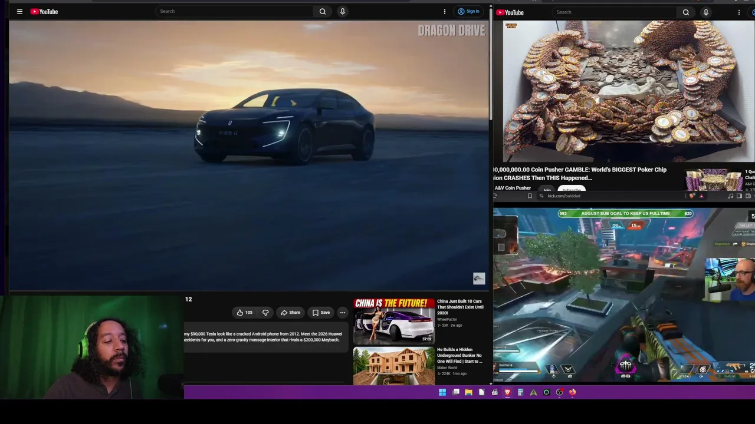Switch to OBS Studio on the taskbar
Viewport: 755px width, 424px height.
pos(559,392)
